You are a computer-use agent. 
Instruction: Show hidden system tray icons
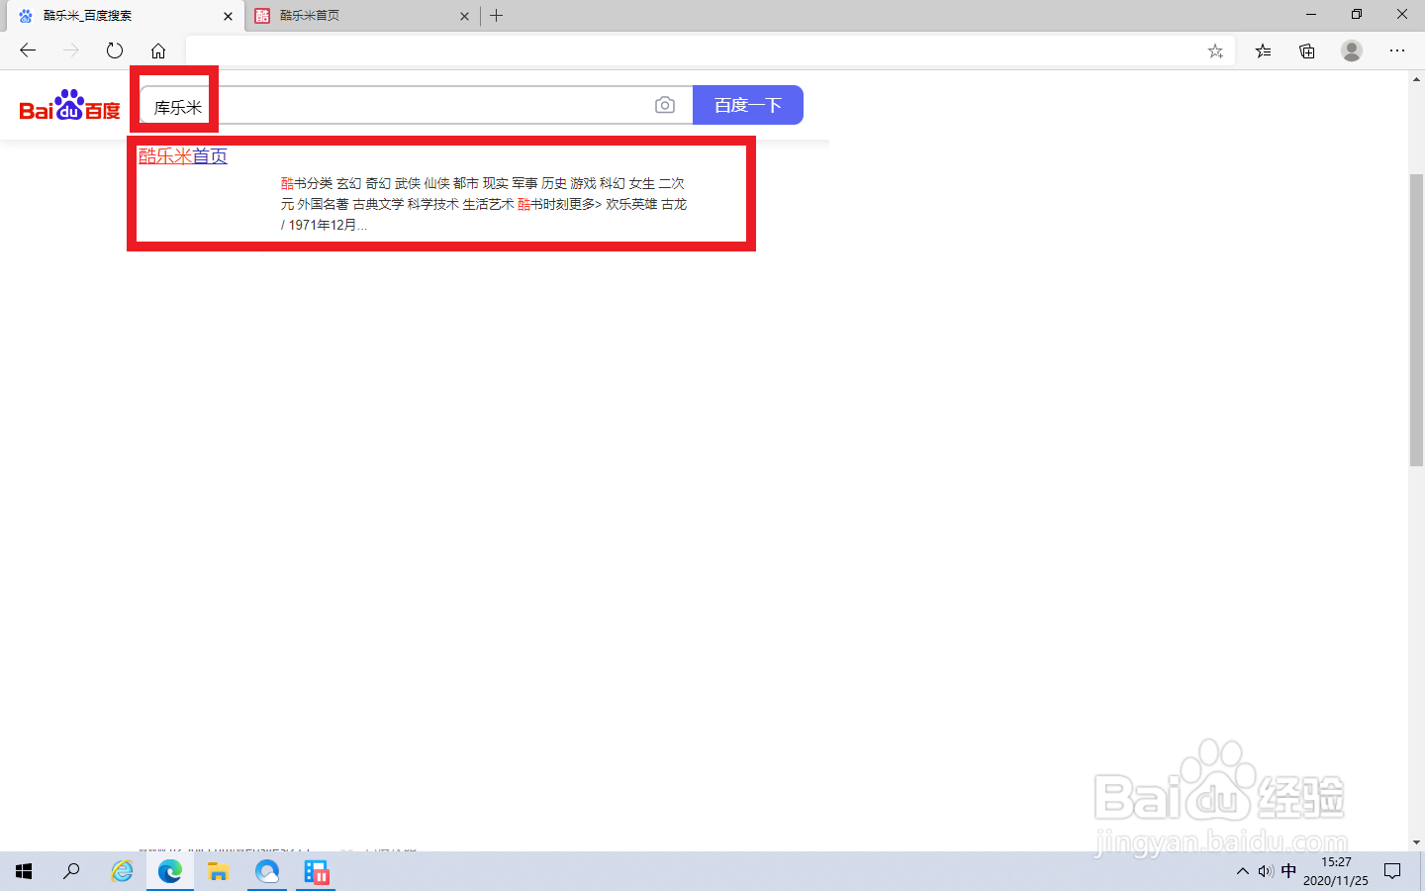pyautogui.click(x=1243, y=871)
